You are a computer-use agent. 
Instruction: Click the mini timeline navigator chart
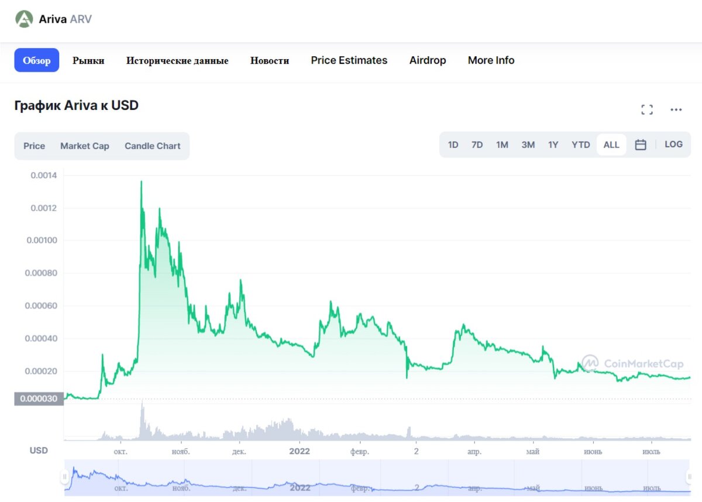377,478
